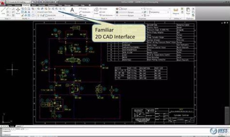The width and height of the screenshot is (230, 137).
Task: Click the Paste clipboard icon
Action: click(x=188, y=11)
